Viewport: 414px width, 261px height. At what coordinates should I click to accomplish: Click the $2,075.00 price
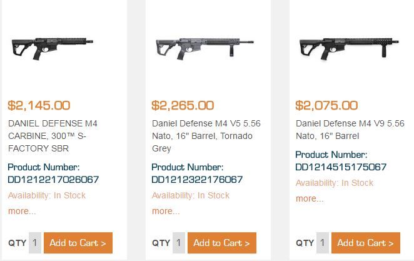click(x=326, y=105)
